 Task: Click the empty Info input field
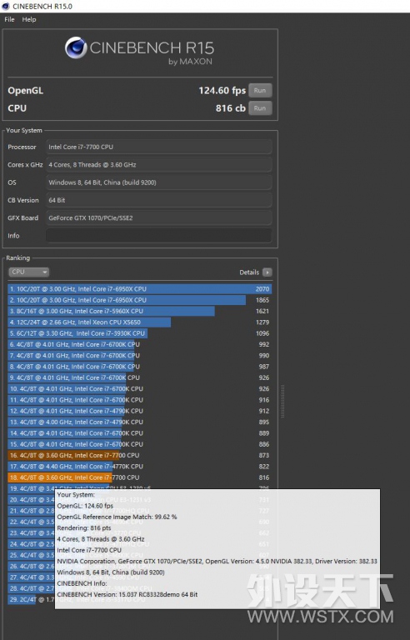pos(159,236)
